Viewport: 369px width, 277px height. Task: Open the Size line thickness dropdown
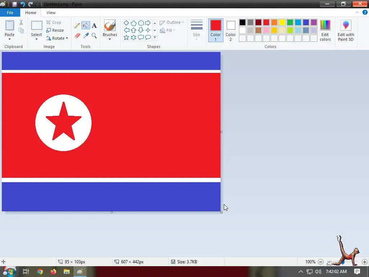pos(196,30)
